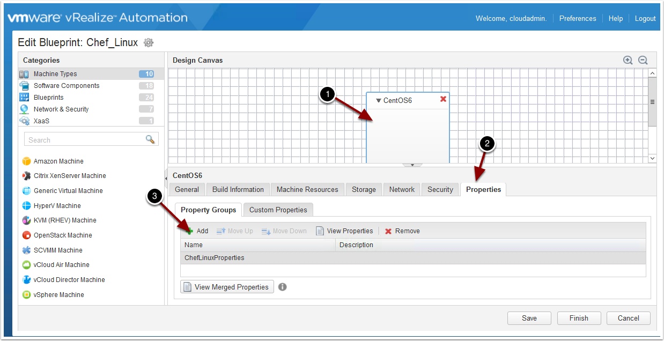This screenshot has width=664, height=341.
Task: Select the vCloud Director Machine icon
Action: pos(26,280)
